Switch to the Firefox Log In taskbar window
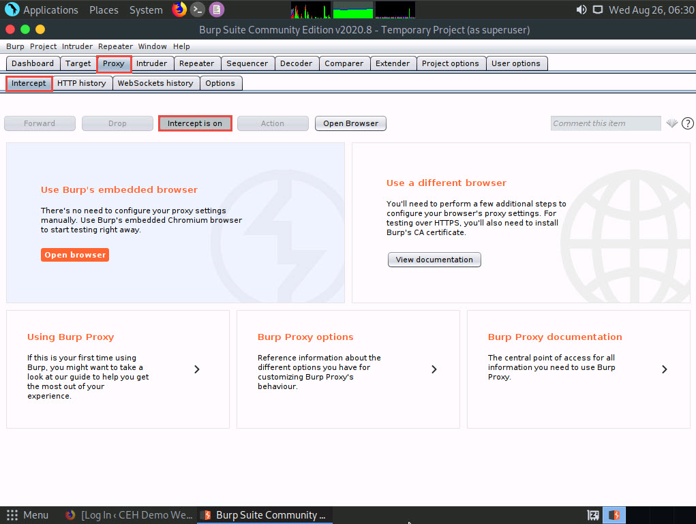This screenshot has width=696, height=524. tap(130, 515)
